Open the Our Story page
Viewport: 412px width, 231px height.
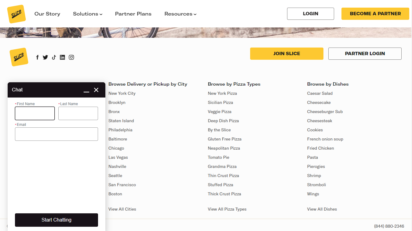click(x=47, y=14)
